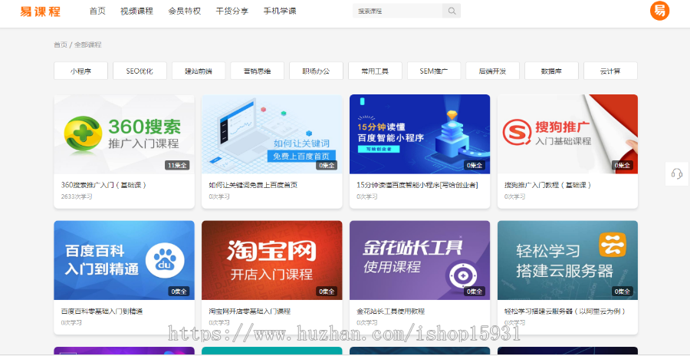Screen dimensions: 690x356
Task: Click the 金花站长工具使用教程 title link
Action: [390, 311]
